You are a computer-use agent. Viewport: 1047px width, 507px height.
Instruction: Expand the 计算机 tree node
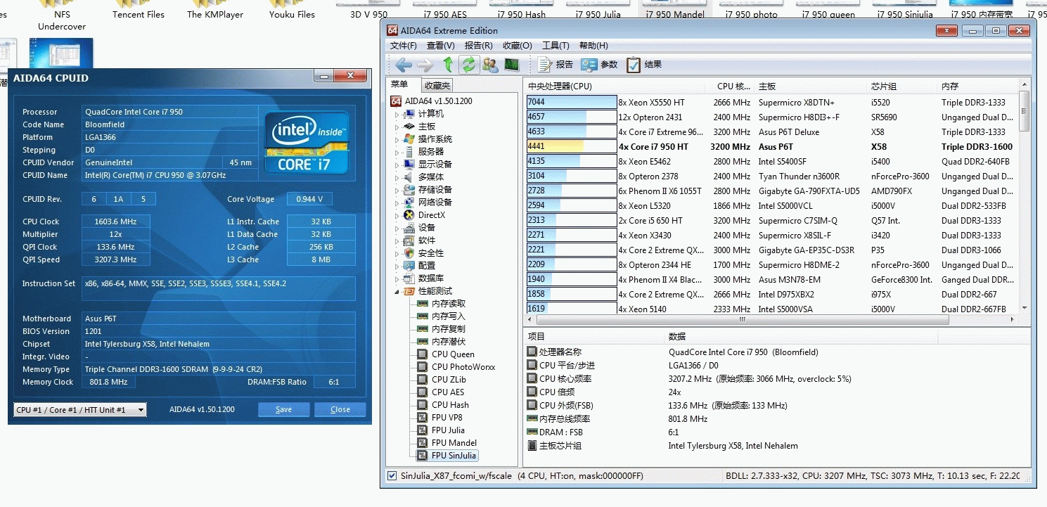(x=397, y=114)
